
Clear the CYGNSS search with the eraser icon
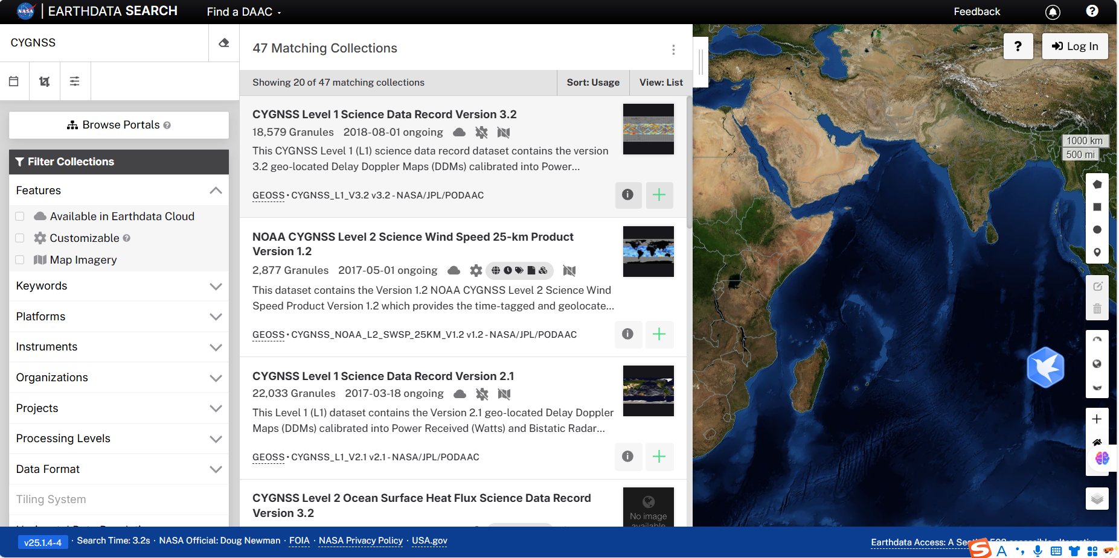224,43
